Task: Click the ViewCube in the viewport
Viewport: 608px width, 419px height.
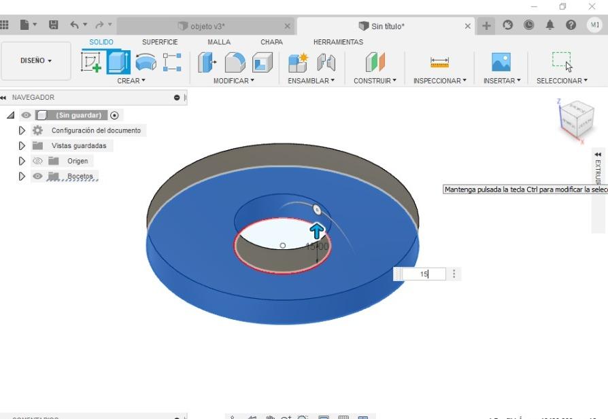Action: click(577, 120)
